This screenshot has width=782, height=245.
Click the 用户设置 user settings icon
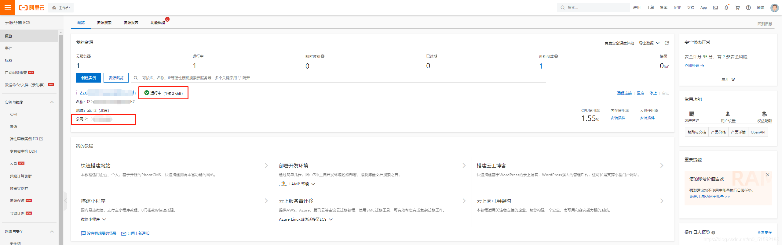point(728,114)
